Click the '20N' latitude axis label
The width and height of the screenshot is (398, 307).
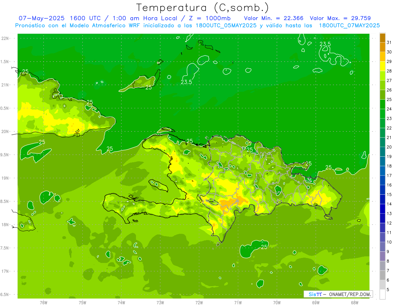5,131
